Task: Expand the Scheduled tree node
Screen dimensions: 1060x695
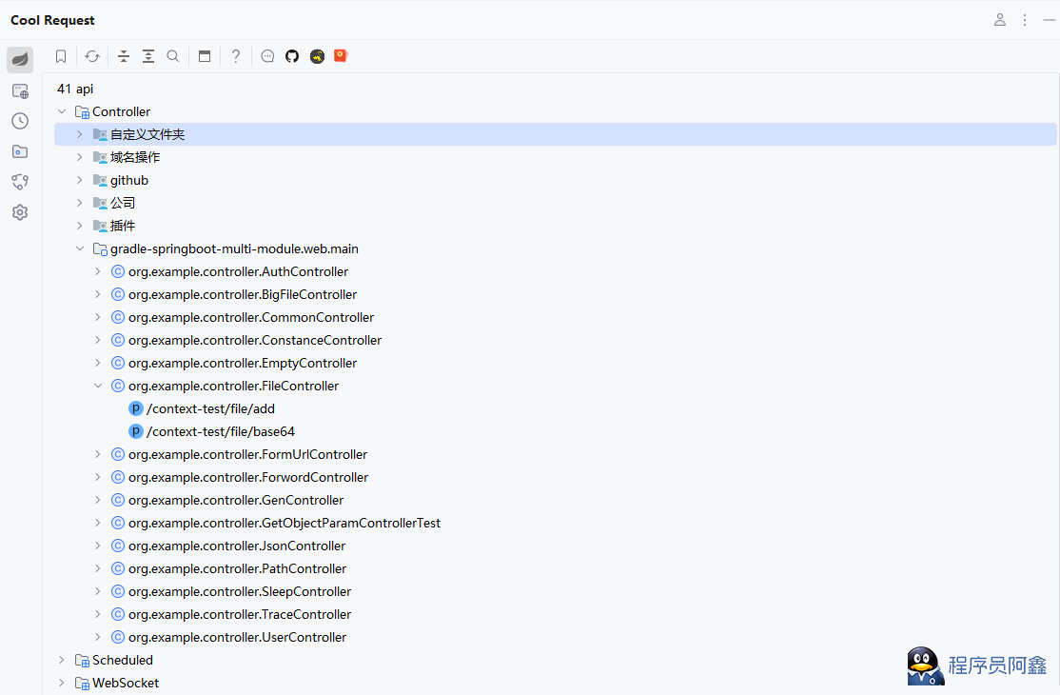Action: (62, 660)
